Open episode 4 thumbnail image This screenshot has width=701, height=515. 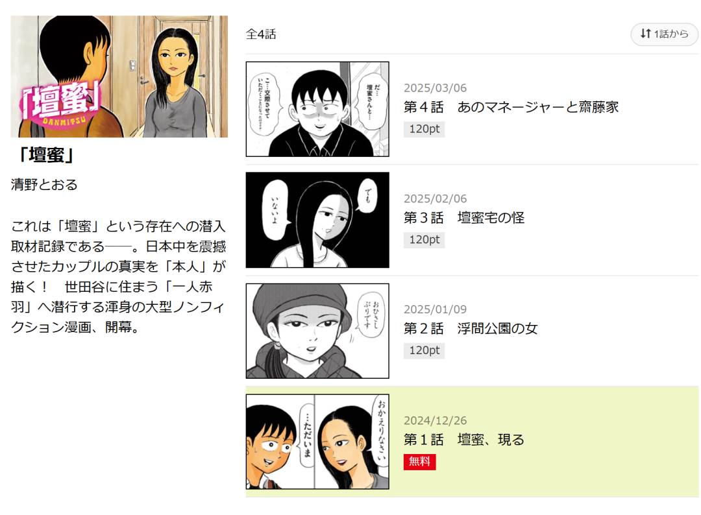tap(317, 109)
